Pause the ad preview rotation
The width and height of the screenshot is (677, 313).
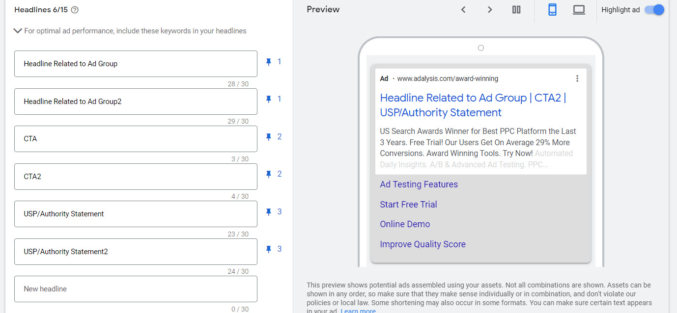516,10
